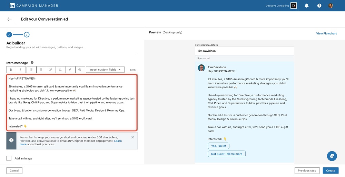Click the Sponsored label in preview
345x177 pixels.
[203, 59]
